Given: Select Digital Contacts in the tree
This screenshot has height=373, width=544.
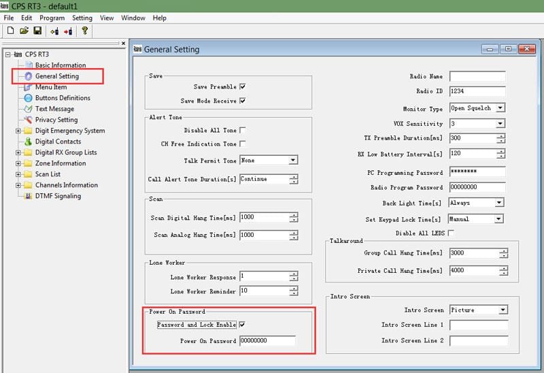Looking at the screenshot, I should (x=58, y=142).
